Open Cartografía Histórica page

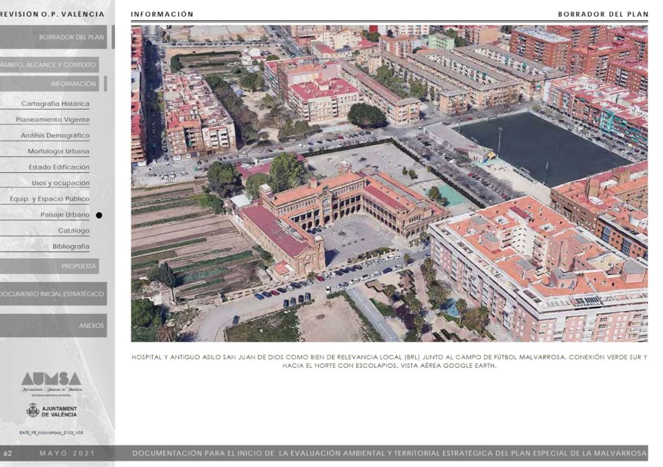point(55,104)
